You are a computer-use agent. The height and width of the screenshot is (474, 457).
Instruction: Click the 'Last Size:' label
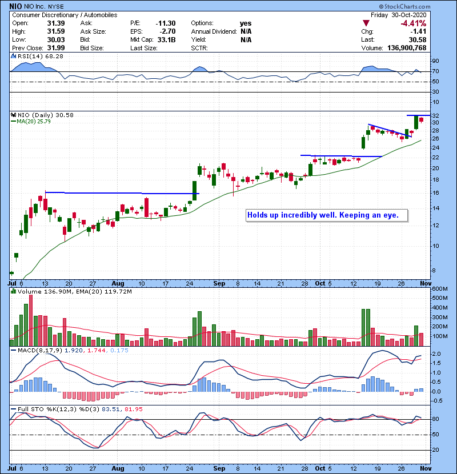coord(143,48)
